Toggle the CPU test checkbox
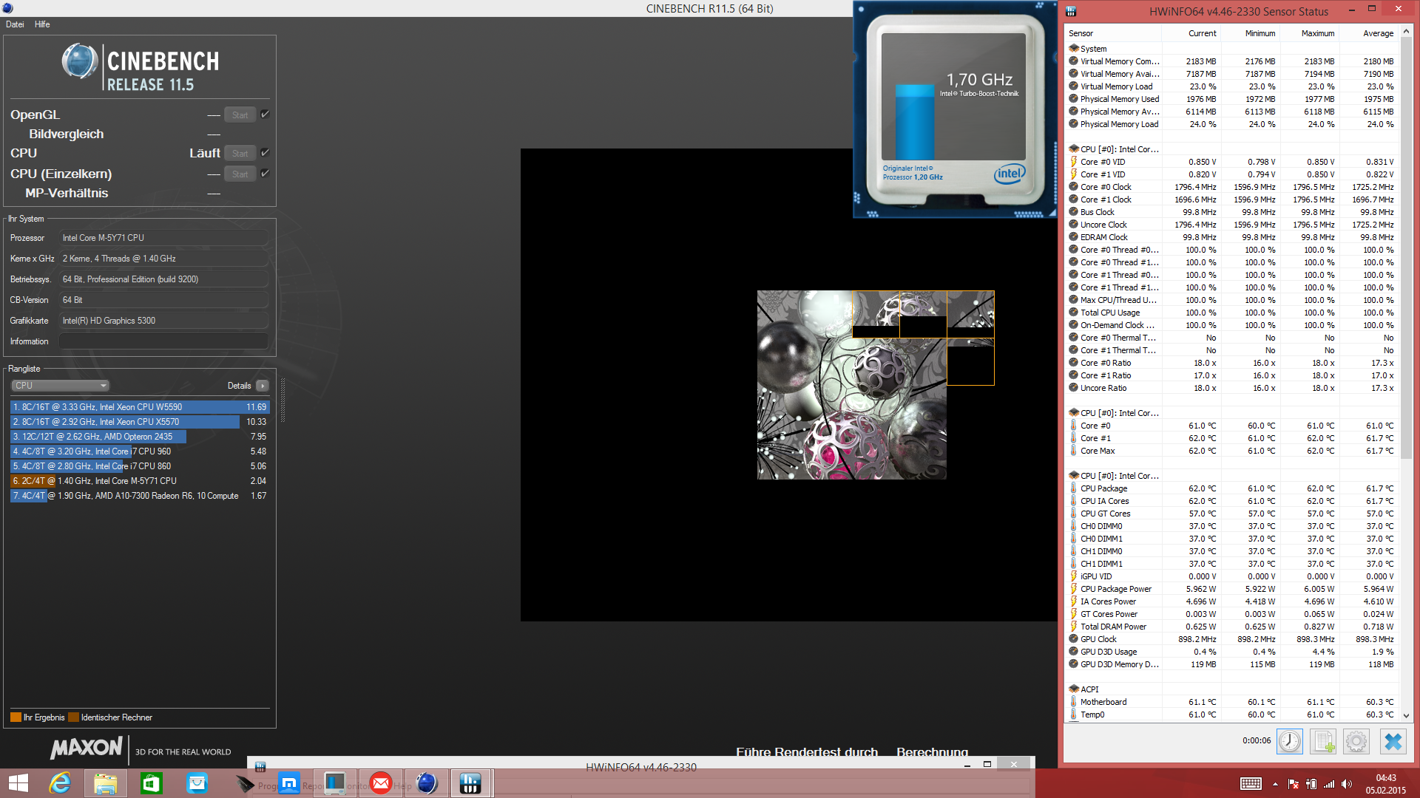The width and height of the screenshot is (1420, 798). 265,153
